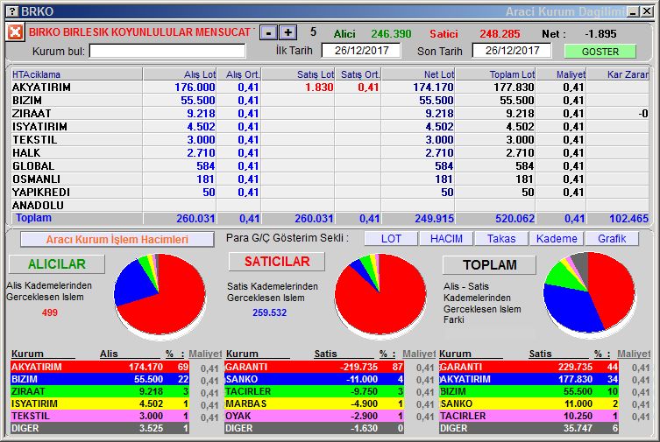The height and width of the screenshot is (442, 660).
Task: Click pink OYAK row in sellers list
Action: pyautogui.click(x=314, y=416)
